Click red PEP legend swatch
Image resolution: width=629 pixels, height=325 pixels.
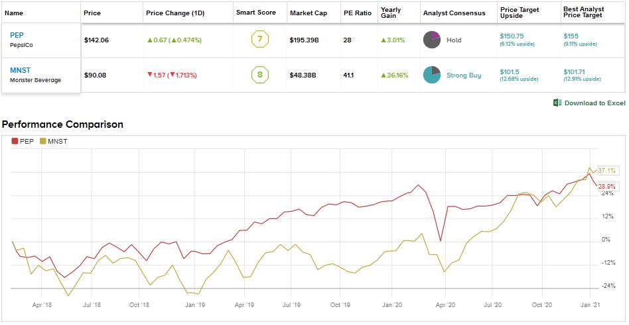click(x=15, y=141)
